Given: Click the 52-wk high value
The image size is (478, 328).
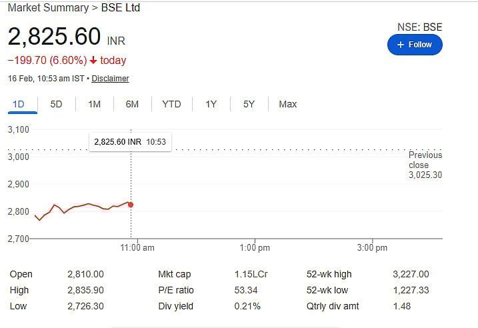Looking at the screenshot, I should (411, 274).
